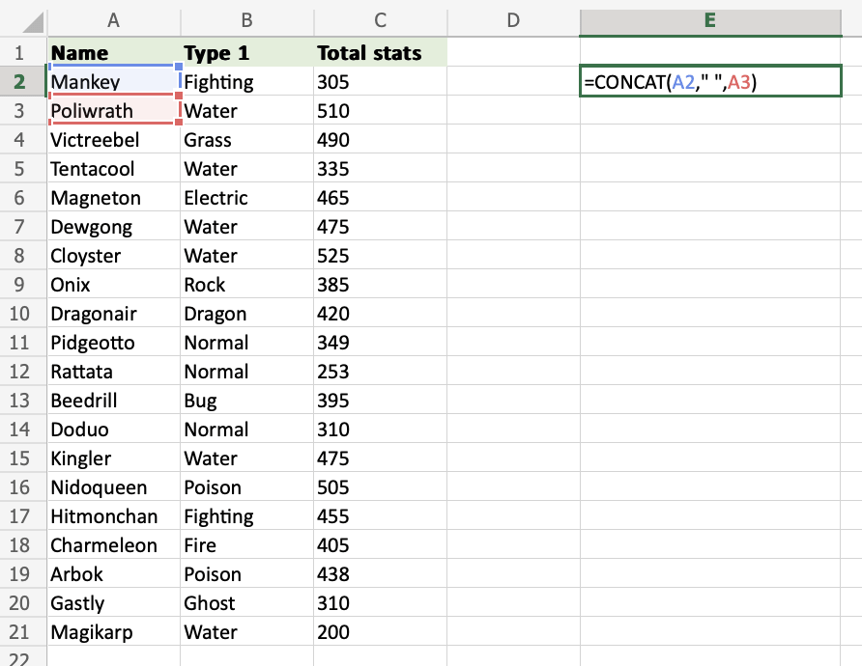Select column D header

[512, 19]
